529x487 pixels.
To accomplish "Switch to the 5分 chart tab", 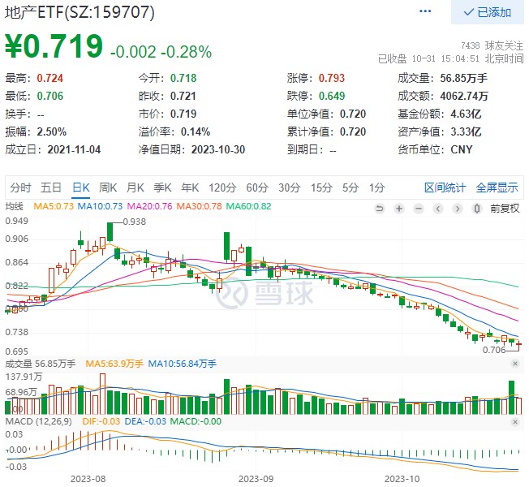I will 351,187.
